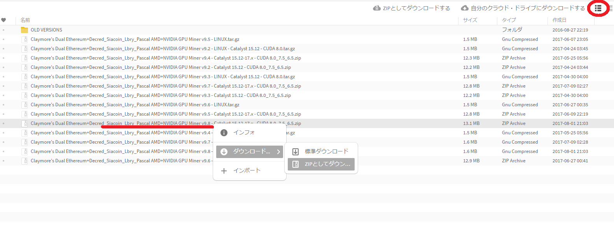Sort by the 名前 column header

pyautogui.click(x=25, y=20)
